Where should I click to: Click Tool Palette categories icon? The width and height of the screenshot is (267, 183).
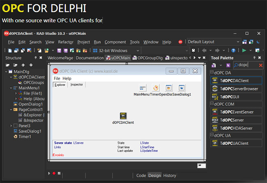pos(214,65)
